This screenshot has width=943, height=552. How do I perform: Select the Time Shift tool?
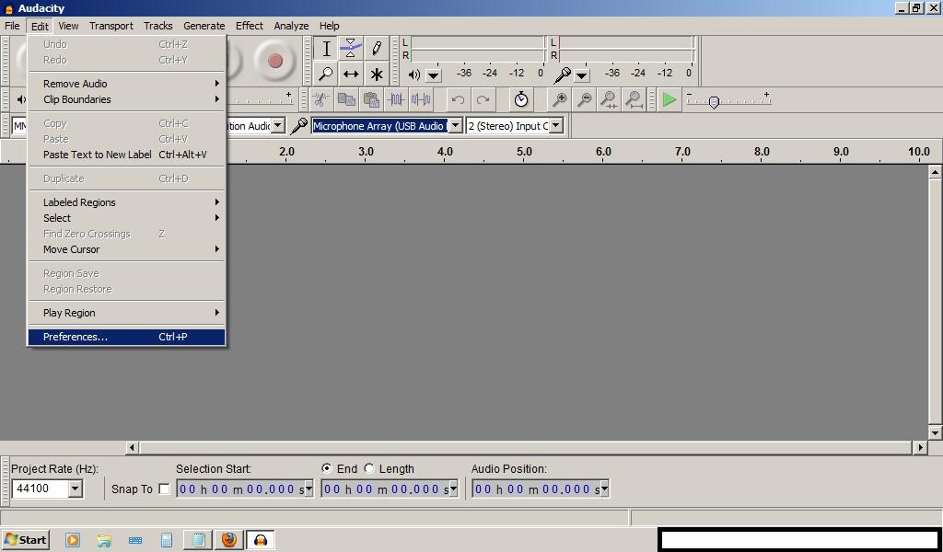click(x=351, y=75)
